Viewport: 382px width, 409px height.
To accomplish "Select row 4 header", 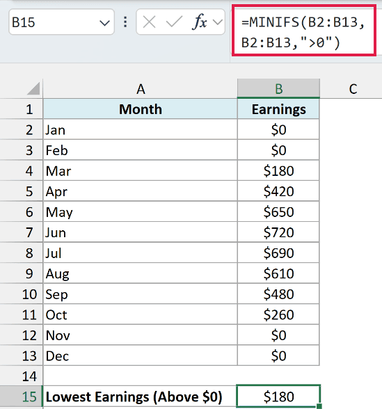I will pyautogui.click(x=22, y=171).
